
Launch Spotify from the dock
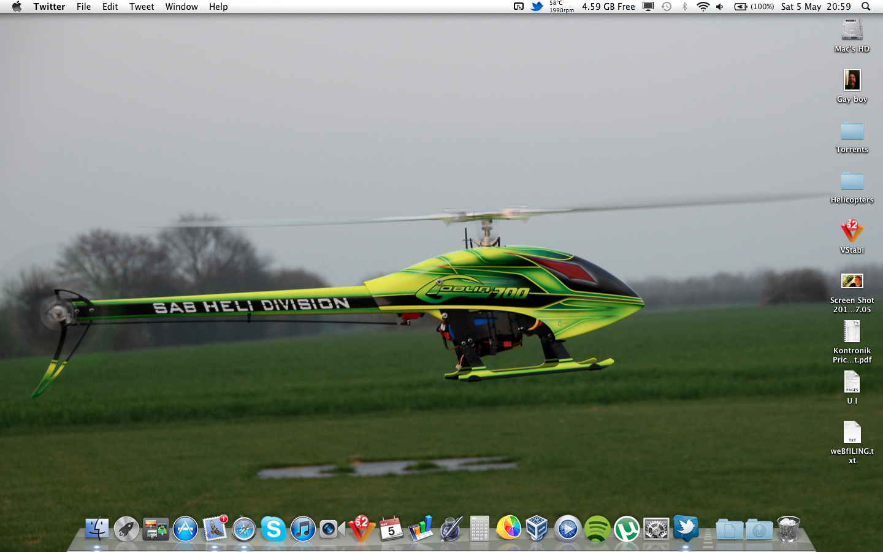597,529
